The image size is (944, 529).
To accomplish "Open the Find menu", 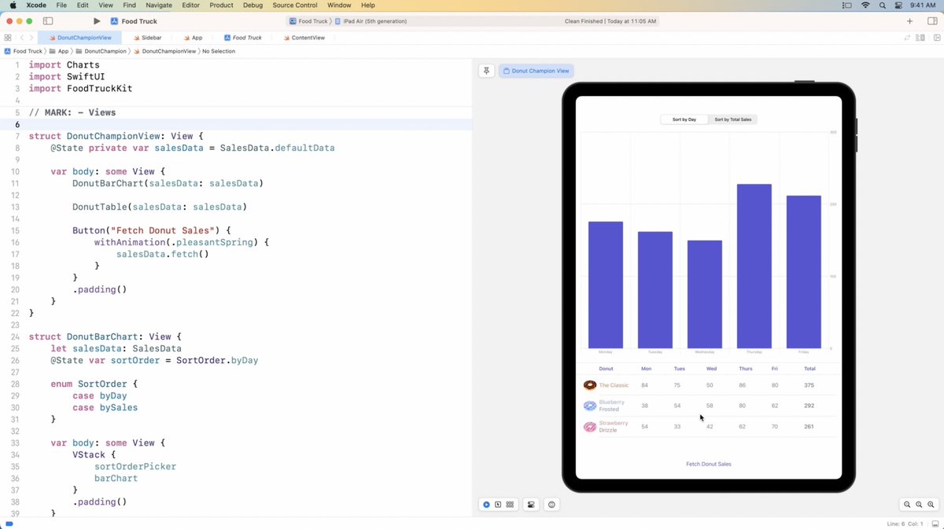I will point(129,6).
